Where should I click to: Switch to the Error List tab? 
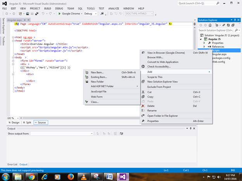pos(12,164)
